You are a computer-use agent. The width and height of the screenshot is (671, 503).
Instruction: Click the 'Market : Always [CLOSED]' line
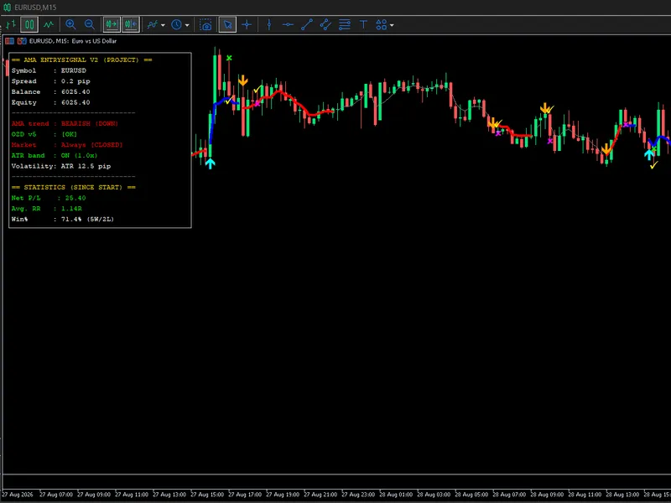coord(67,145)
